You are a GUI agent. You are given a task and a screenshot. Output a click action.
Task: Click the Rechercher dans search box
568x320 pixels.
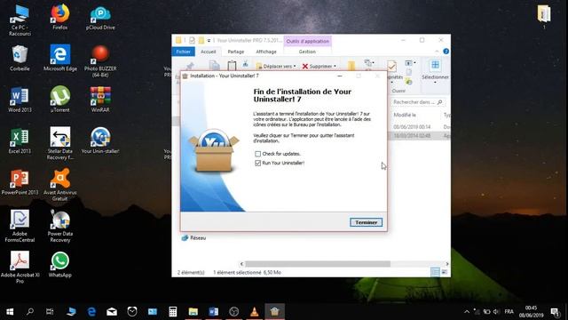(x=418, y=102)
